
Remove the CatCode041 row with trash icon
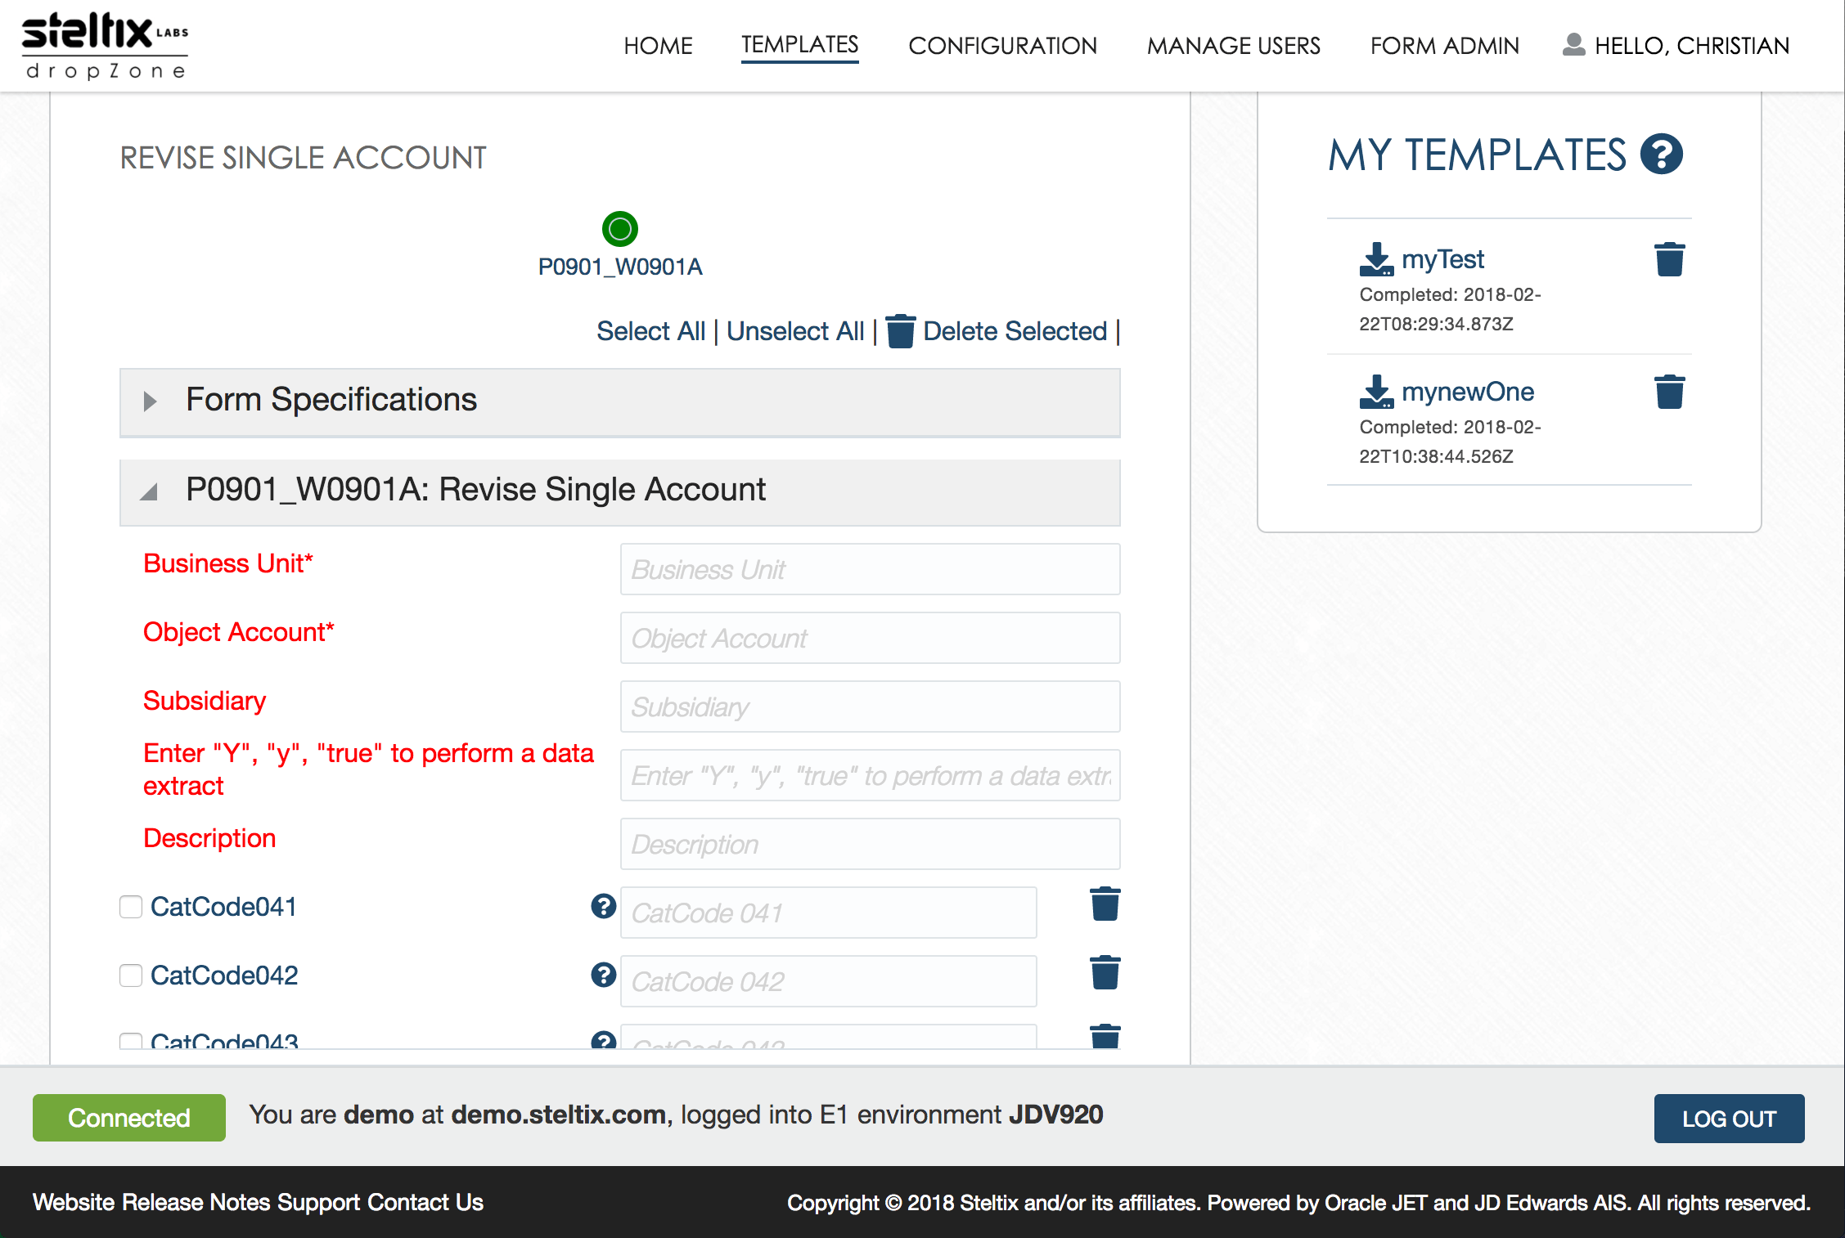[1105, 904]
